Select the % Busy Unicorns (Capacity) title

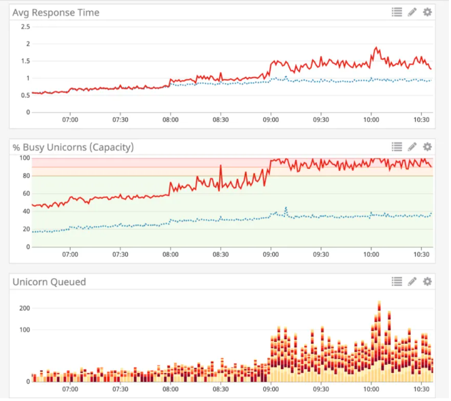(73, 147)
